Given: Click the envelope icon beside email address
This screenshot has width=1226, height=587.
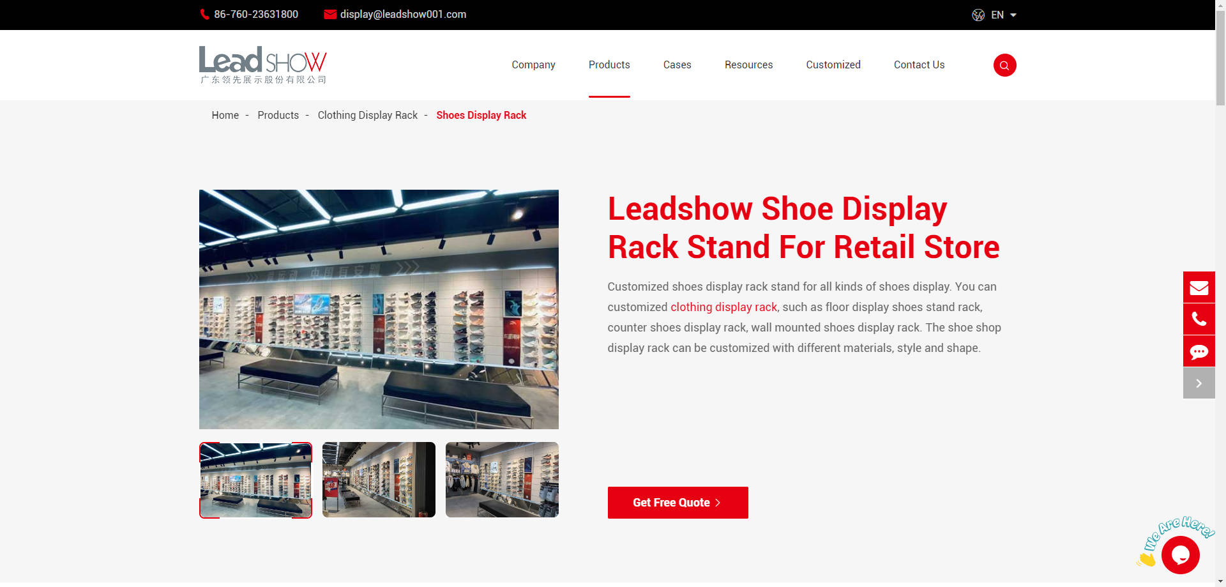Looking at the screenshot, I should click(330, 14).
